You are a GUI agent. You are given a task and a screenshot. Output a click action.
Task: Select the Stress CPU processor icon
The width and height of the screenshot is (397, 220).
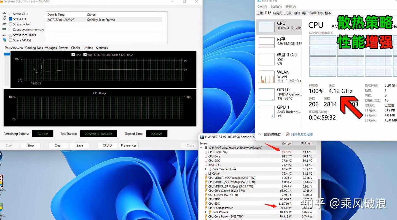coord(4,13)
